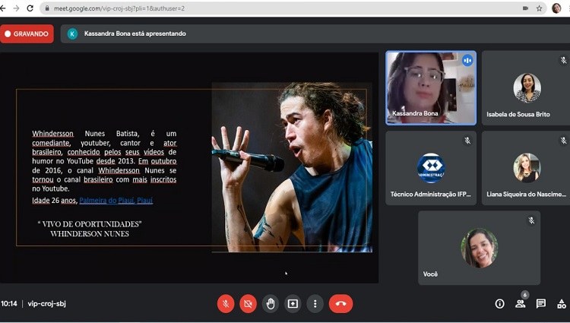Select Liana Siqueira do Nascimento tile
Image resolution: width=570 pixels, height=323 pixels.
[x=526, y=168]
